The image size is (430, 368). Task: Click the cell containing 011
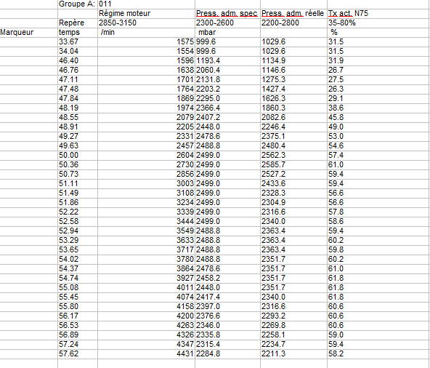point(146,4)
